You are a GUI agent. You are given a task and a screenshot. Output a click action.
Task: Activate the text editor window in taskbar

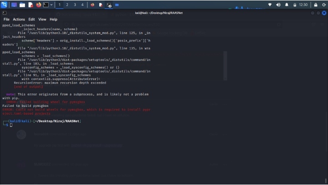pyautogui.click(x=101, y=5)
